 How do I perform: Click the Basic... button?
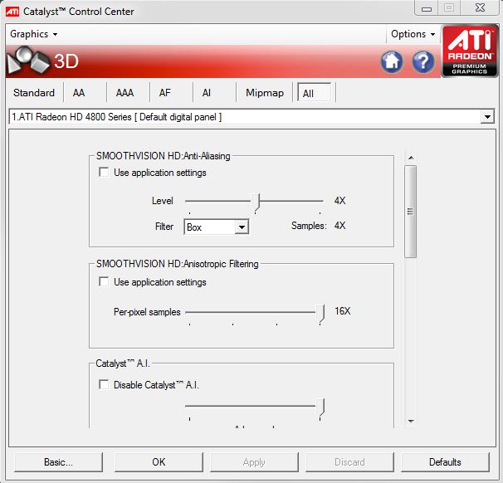click(x=58, y=462)
